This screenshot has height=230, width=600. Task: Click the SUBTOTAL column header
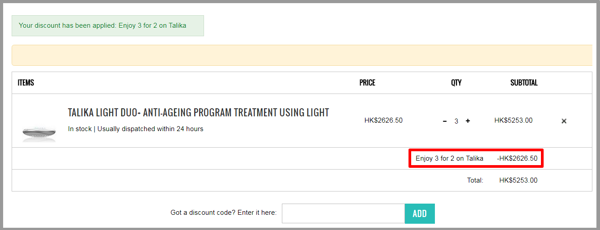(x=524, y=83)
